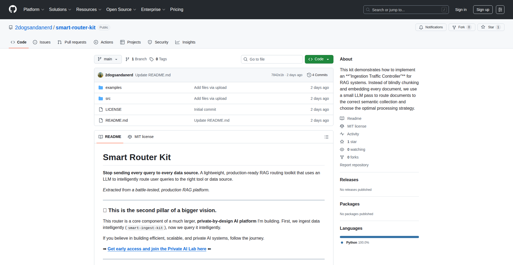Open the commit history via the clock icon

[x=309, y=75]
